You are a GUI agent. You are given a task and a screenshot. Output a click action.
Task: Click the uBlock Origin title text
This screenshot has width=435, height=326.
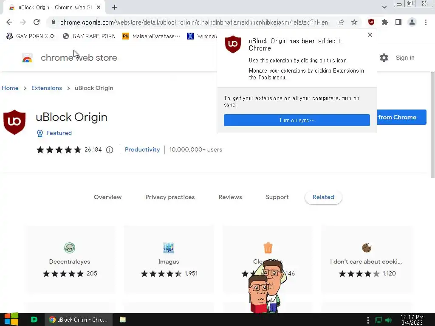coord(71,117)
